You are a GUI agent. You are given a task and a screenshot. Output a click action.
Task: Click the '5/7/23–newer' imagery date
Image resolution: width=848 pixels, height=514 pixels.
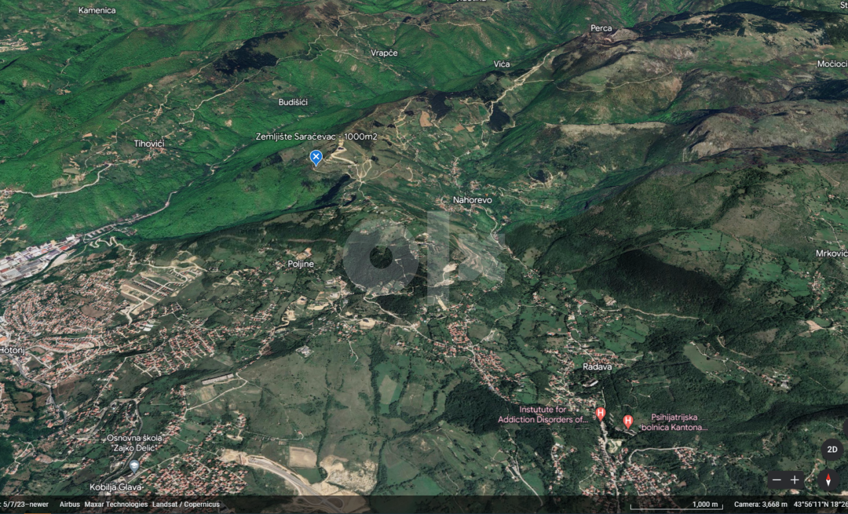pyautogui.click(x=25, y=505)
